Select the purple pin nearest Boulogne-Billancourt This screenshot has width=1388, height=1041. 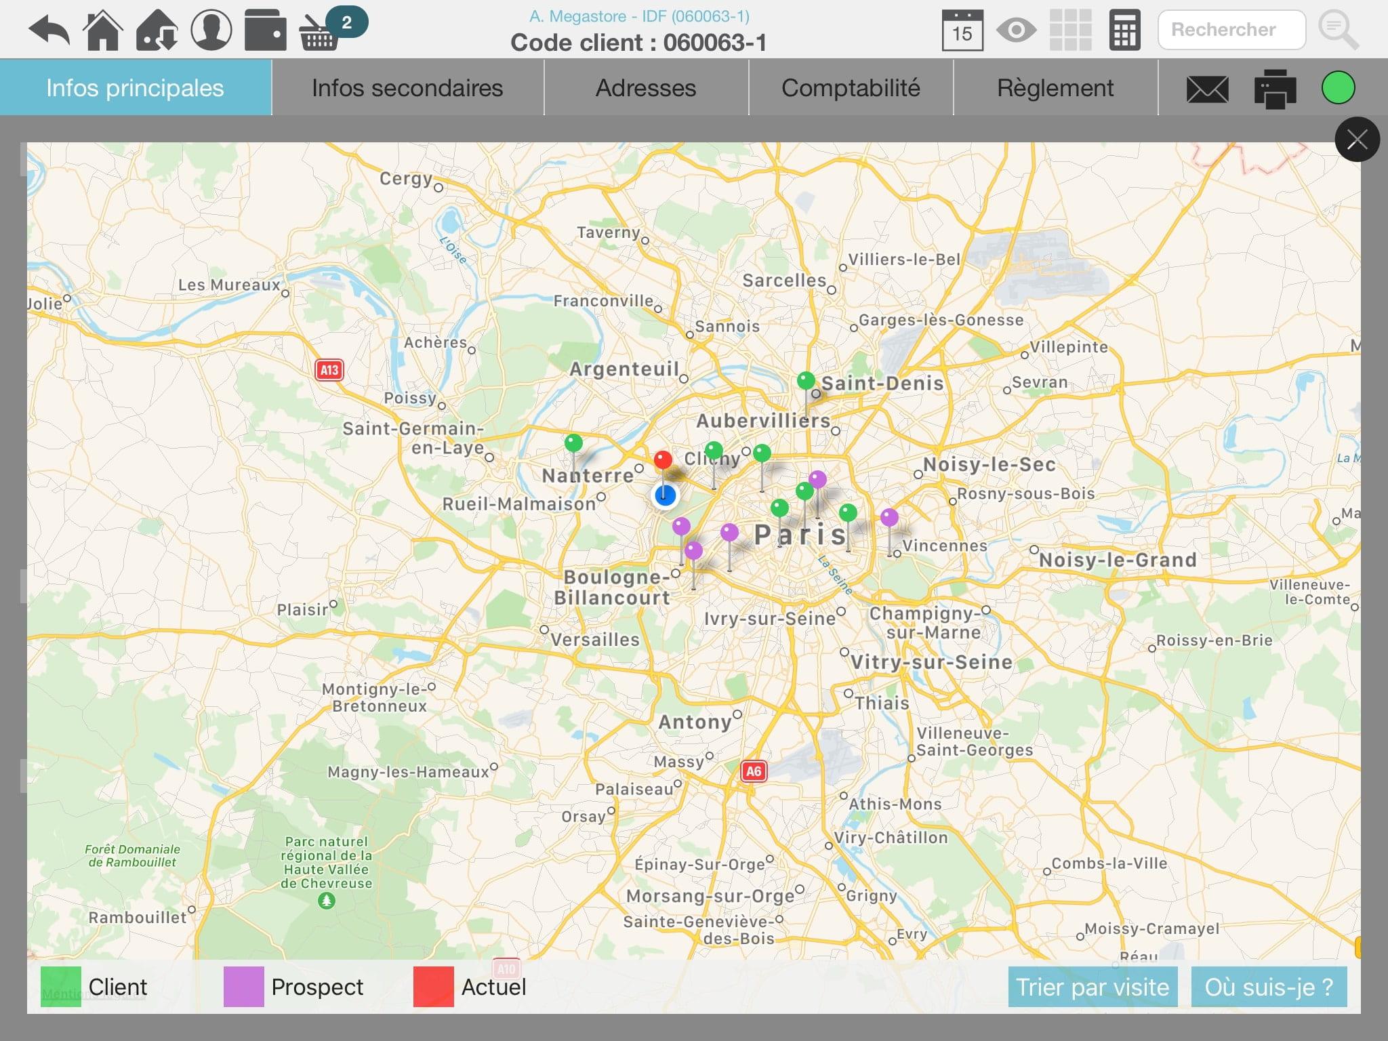[693, 551]
